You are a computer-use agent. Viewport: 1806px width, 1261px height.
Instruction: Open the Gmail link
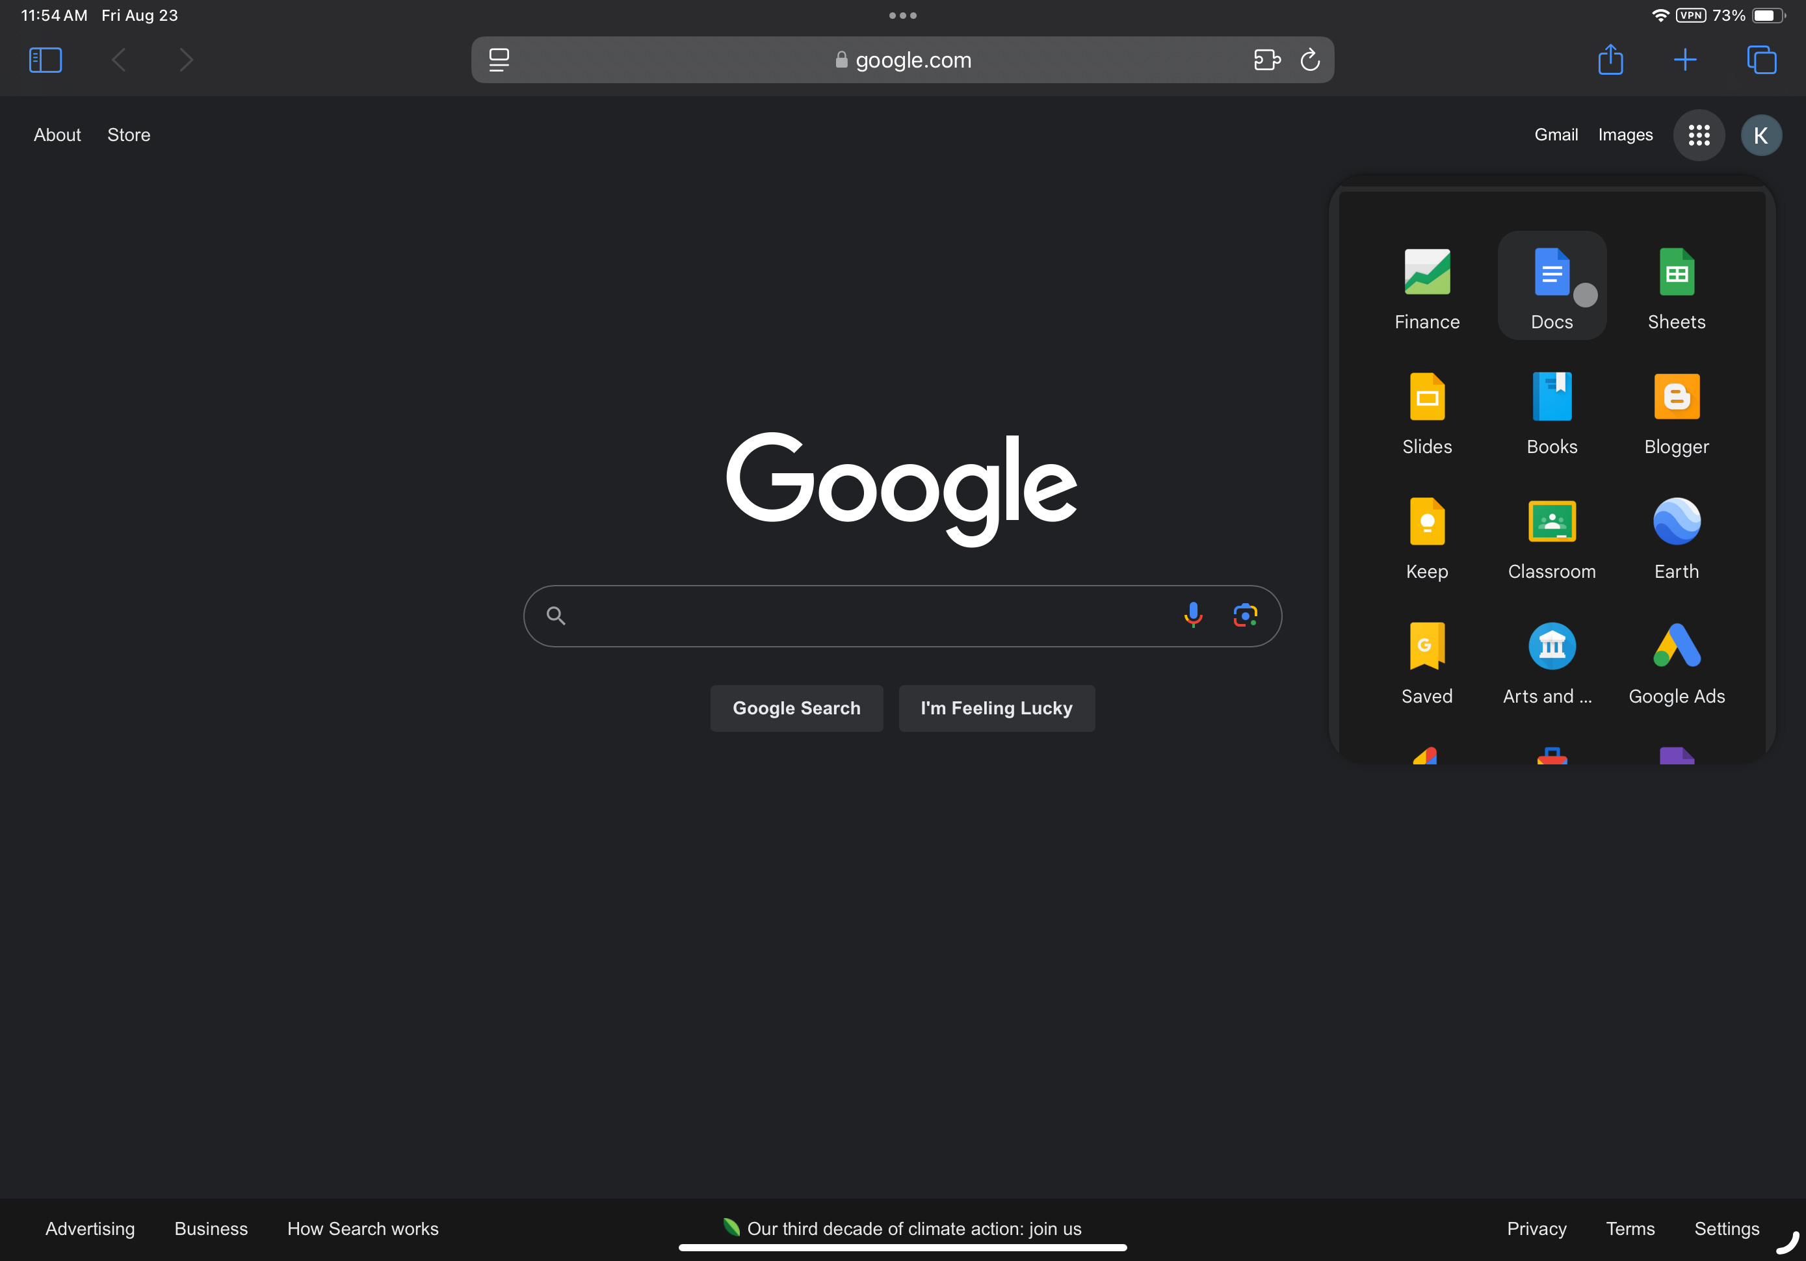point(1556,135)
